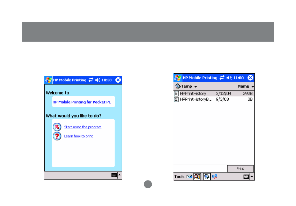
Task: Click the HP Mobile Printing title beside 11:00
Action: coord(200,78)
